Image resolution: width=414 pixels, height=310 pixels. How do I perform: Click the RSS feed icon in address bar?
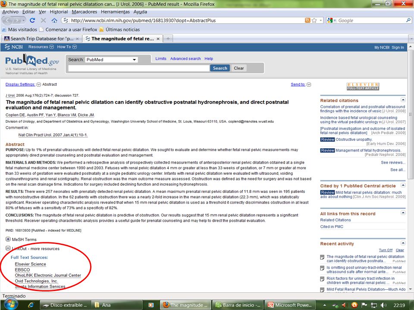pyautogui.click(x=307, y=20)
